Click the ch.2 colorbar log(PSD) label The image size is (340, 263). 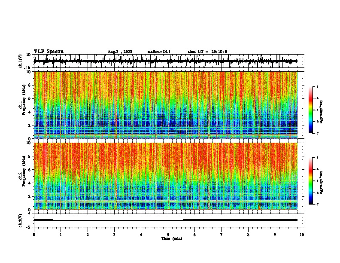(321, 183)
